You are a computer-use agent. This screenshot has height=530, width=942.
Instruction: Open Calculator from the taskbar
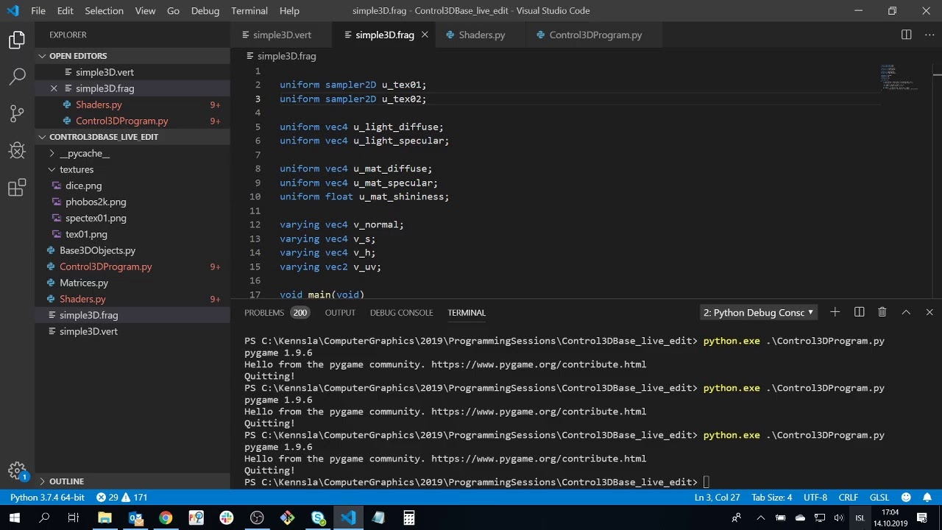pyautogui.click(x=409, y=518)
